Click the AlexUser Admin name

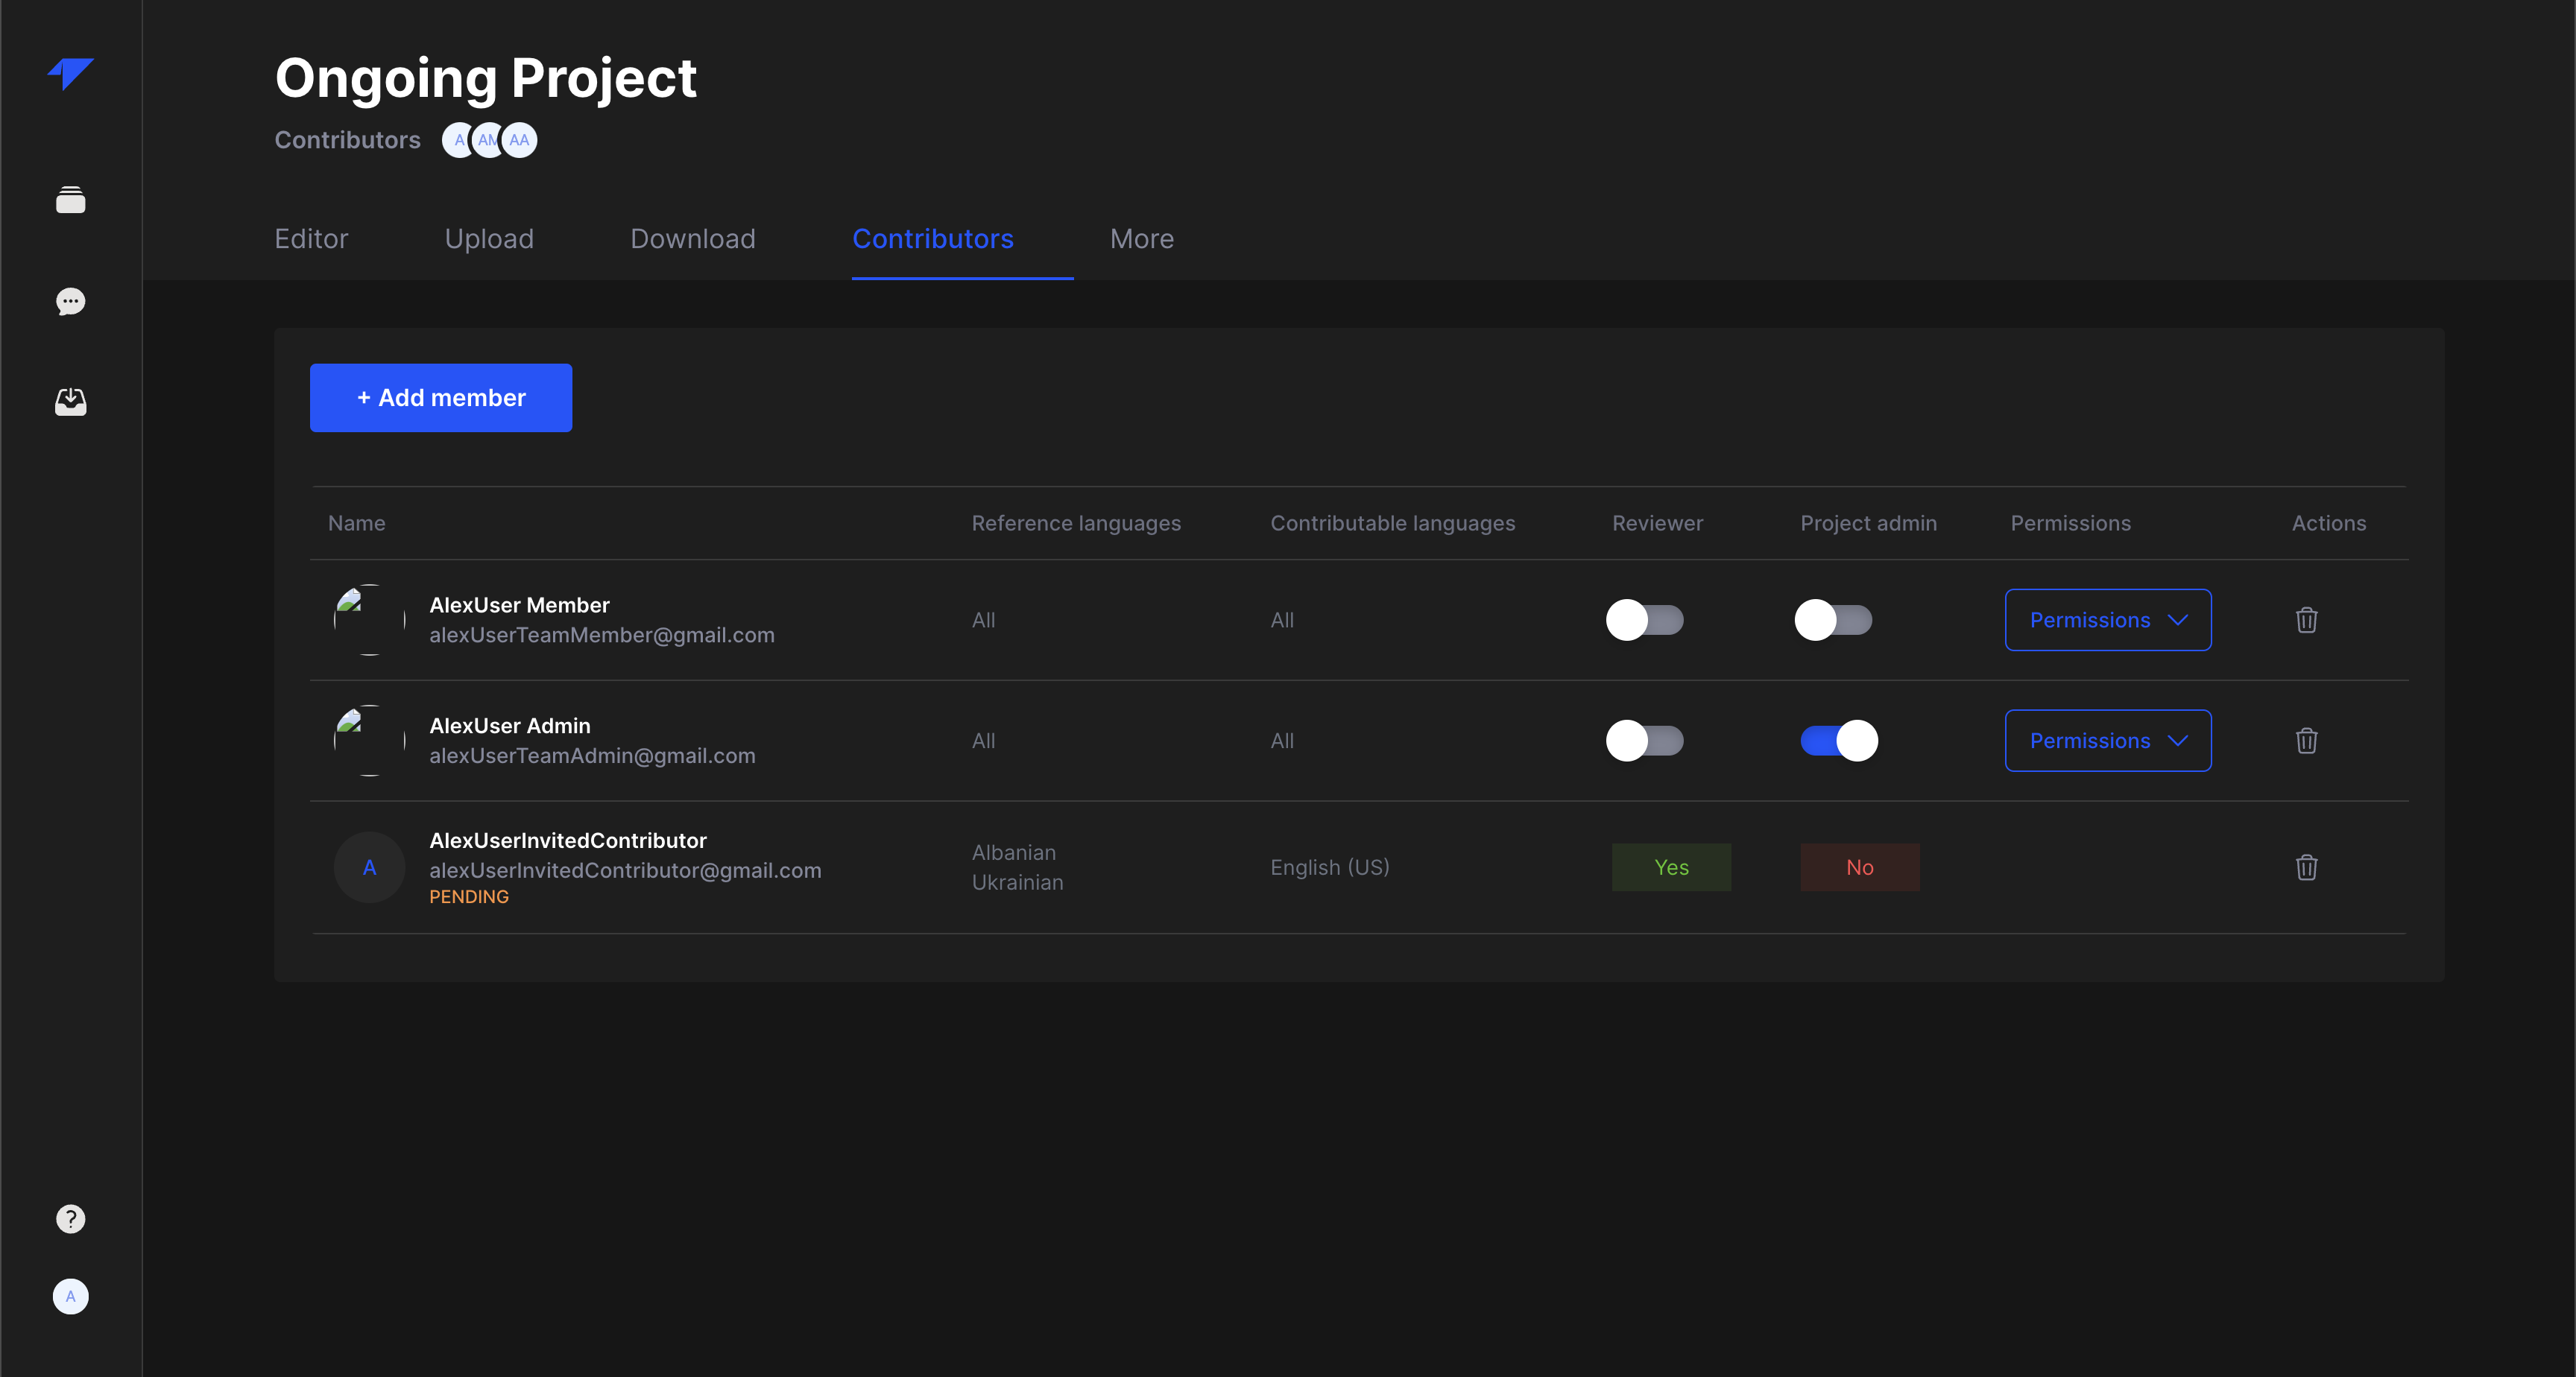click(510, 726)
